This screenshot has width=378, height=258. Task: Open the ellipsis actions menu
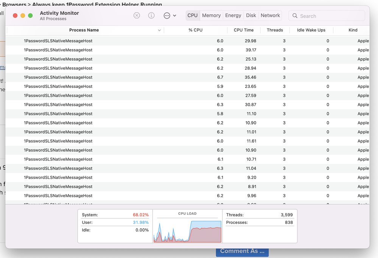pyautogui.click(x=167, y=16)
